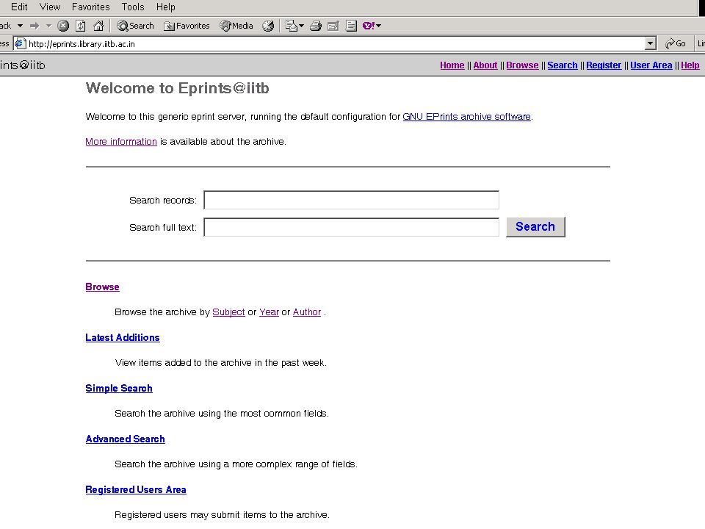Image resolution: width=705 pixels, height=529 pixels.
Task: Click the Stop loading icon
Action: click(63, 26)
